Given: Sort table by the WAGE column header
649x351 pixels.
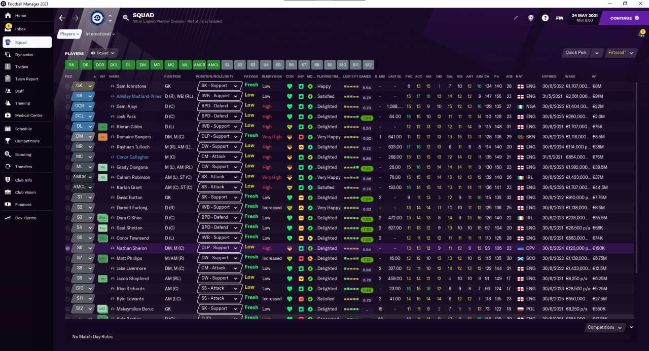Looking at the screenshot, I should click(570, 76).
